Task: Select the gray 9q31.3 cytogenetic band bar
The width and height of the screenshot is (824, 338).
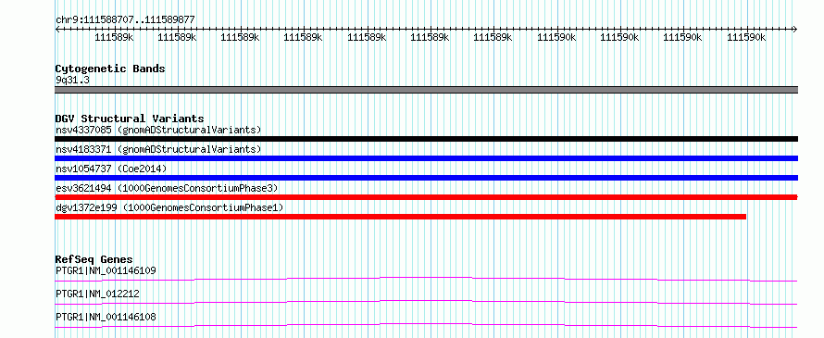Action: pyautogui.click(x=426, y=90)
